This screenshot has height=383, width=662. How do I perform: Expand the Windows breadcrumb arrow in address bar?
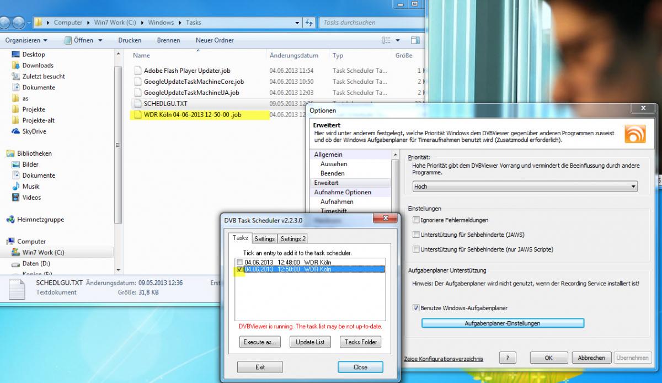click(x=180, y=23)
